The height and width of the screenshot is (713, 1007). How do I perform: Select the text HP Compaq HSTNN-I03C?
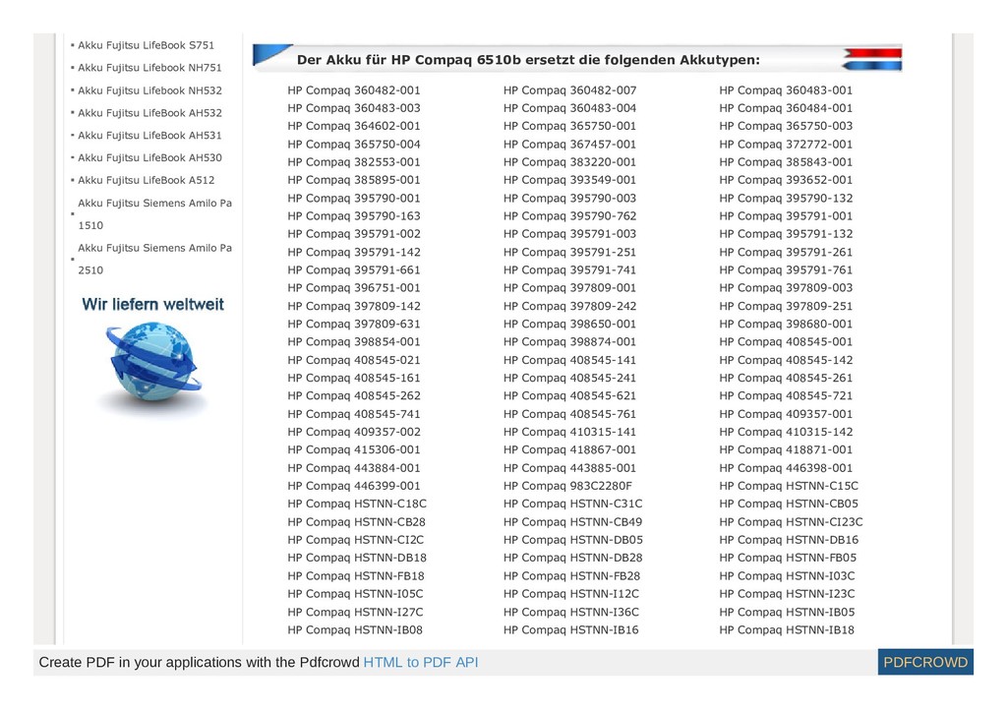[788, 576]
